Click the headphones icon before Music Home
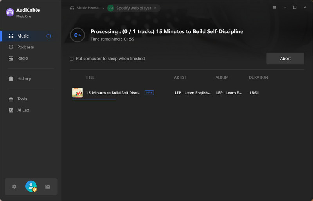Screen dimensions: 313x201 coord(72,8)
